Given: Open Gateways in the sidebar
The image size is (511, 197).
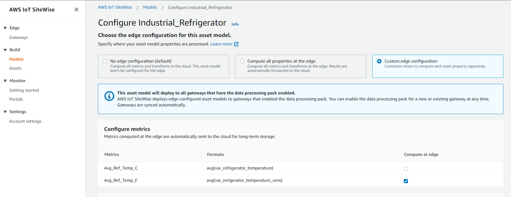Looking at the screenshot, I should [x=19, y=38].
